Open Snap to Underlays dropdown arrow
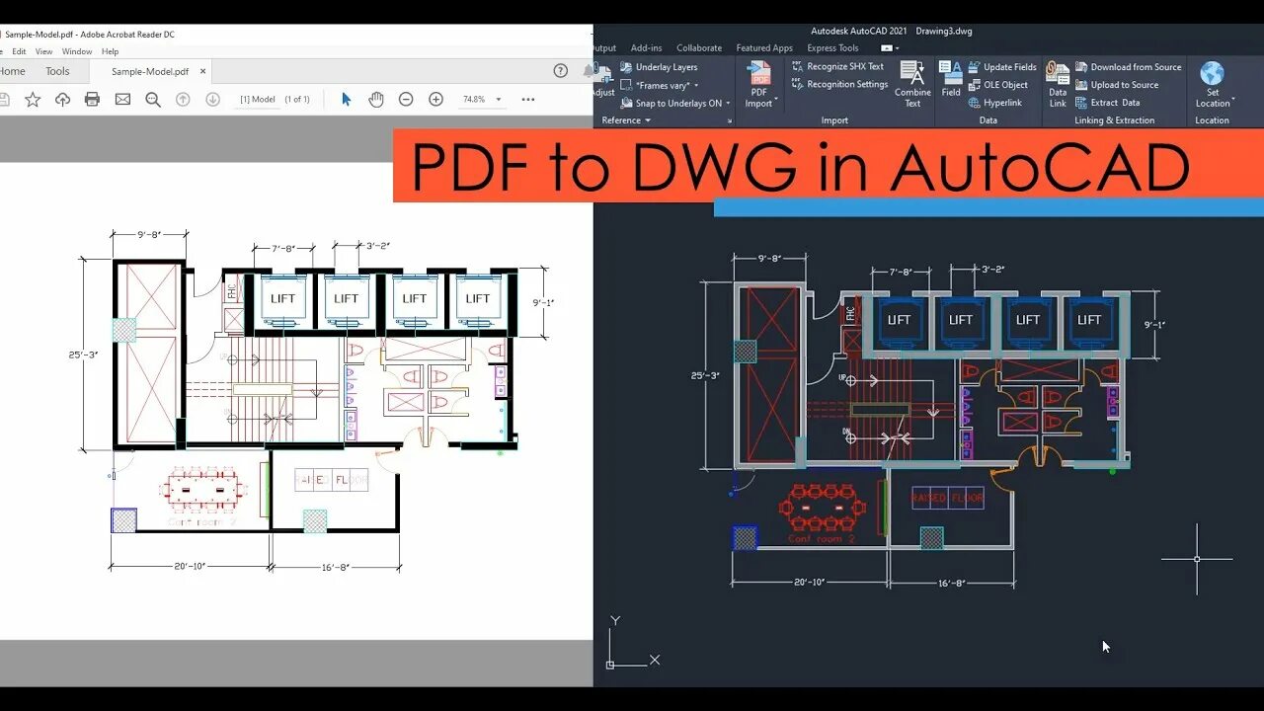 [x=728, y=103]
